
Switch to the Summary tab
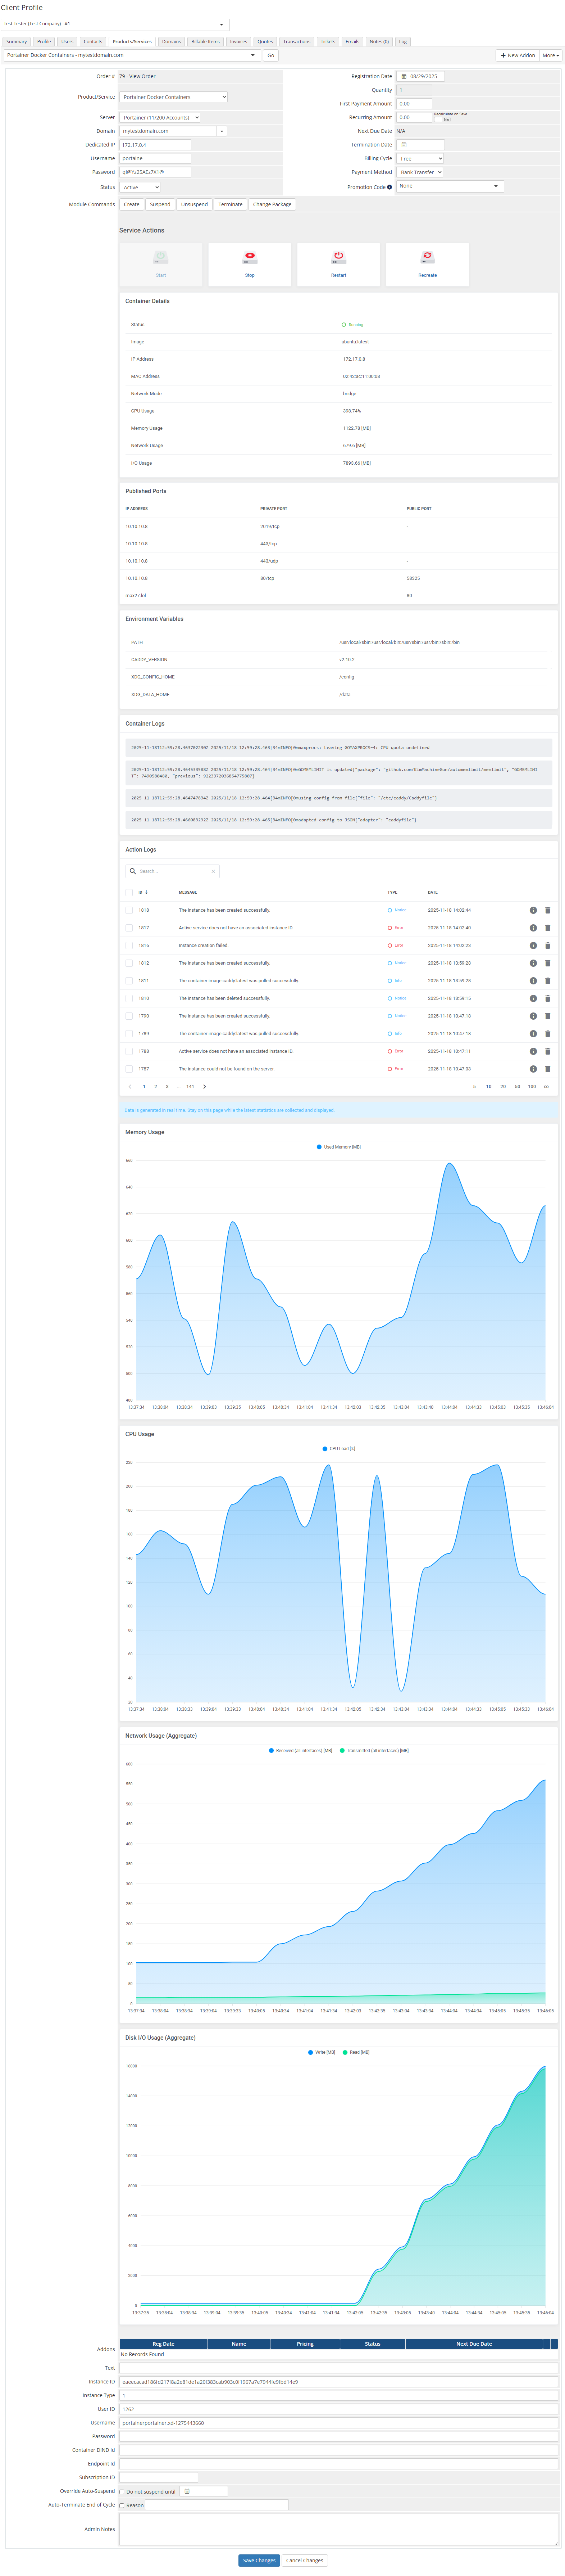[x=17, y=42]
